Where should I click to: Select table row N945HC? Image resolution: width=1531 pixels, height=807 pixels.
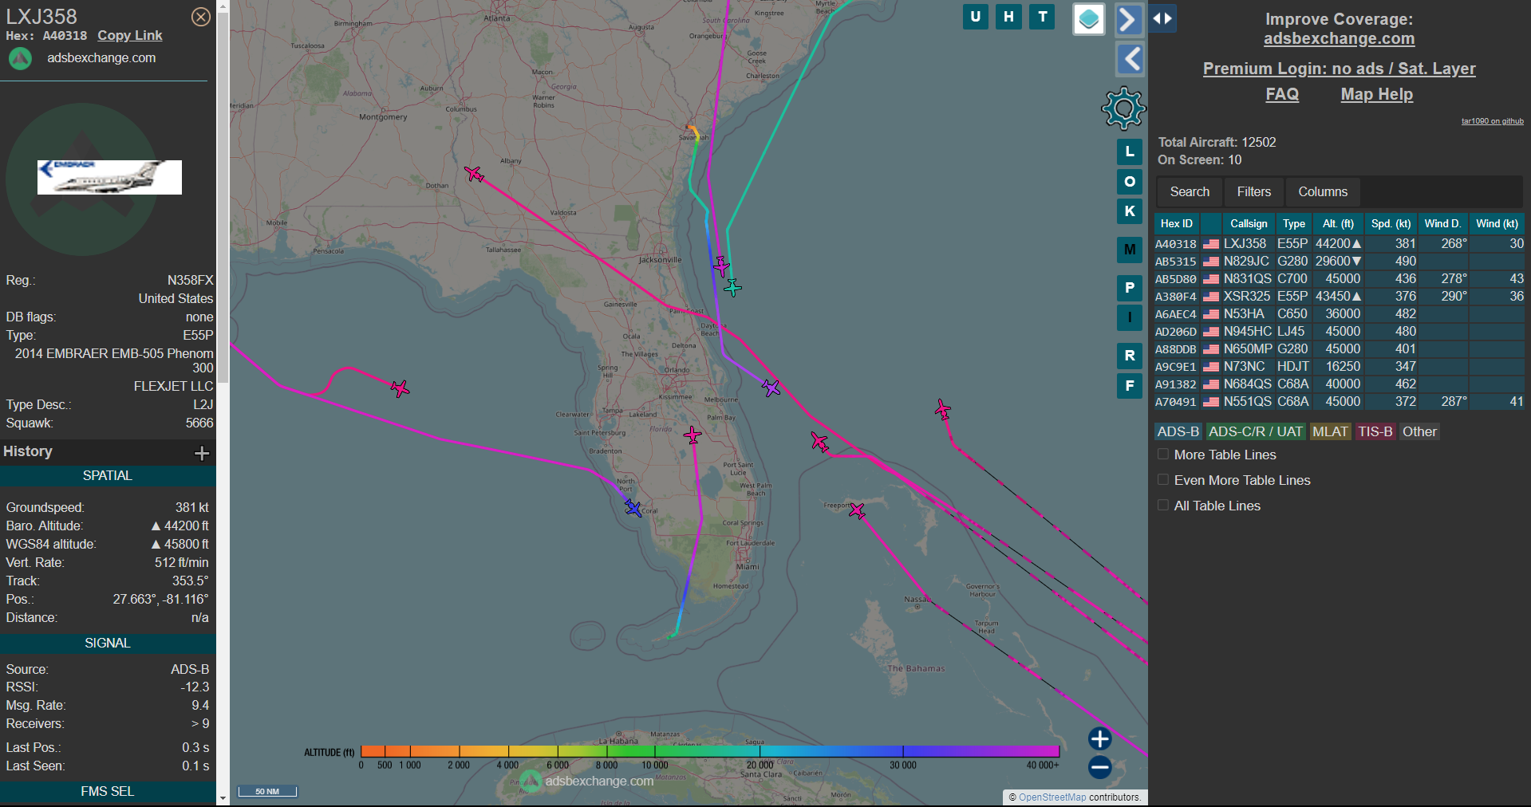coord(1339,331)
